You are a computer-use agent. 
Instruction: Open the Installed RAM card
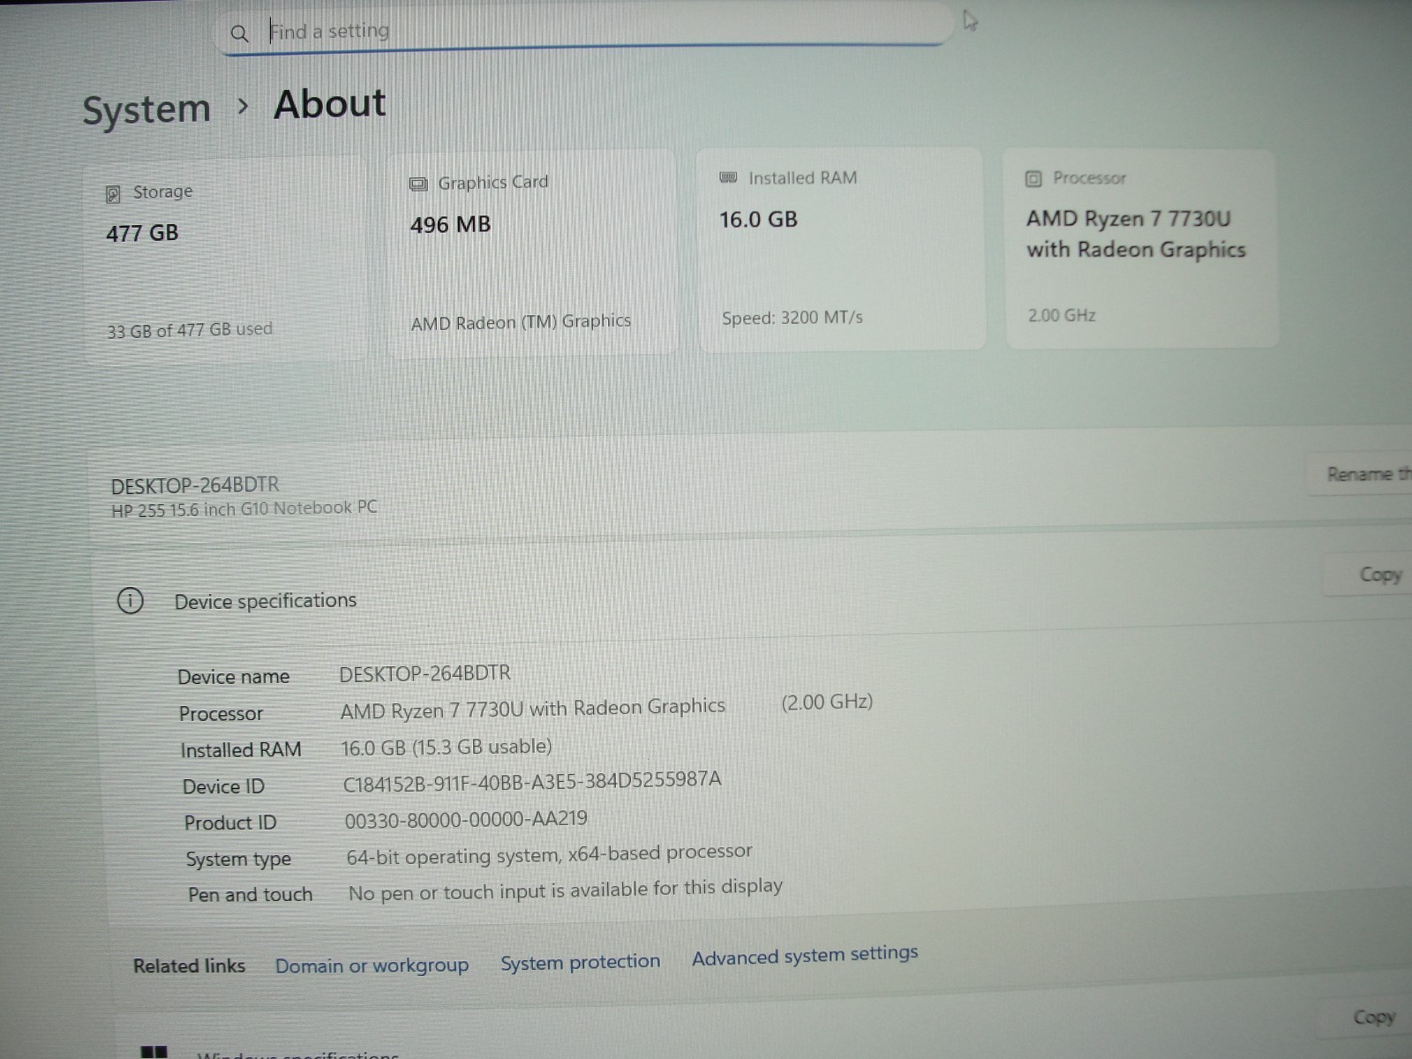click(x=841, y=249)
